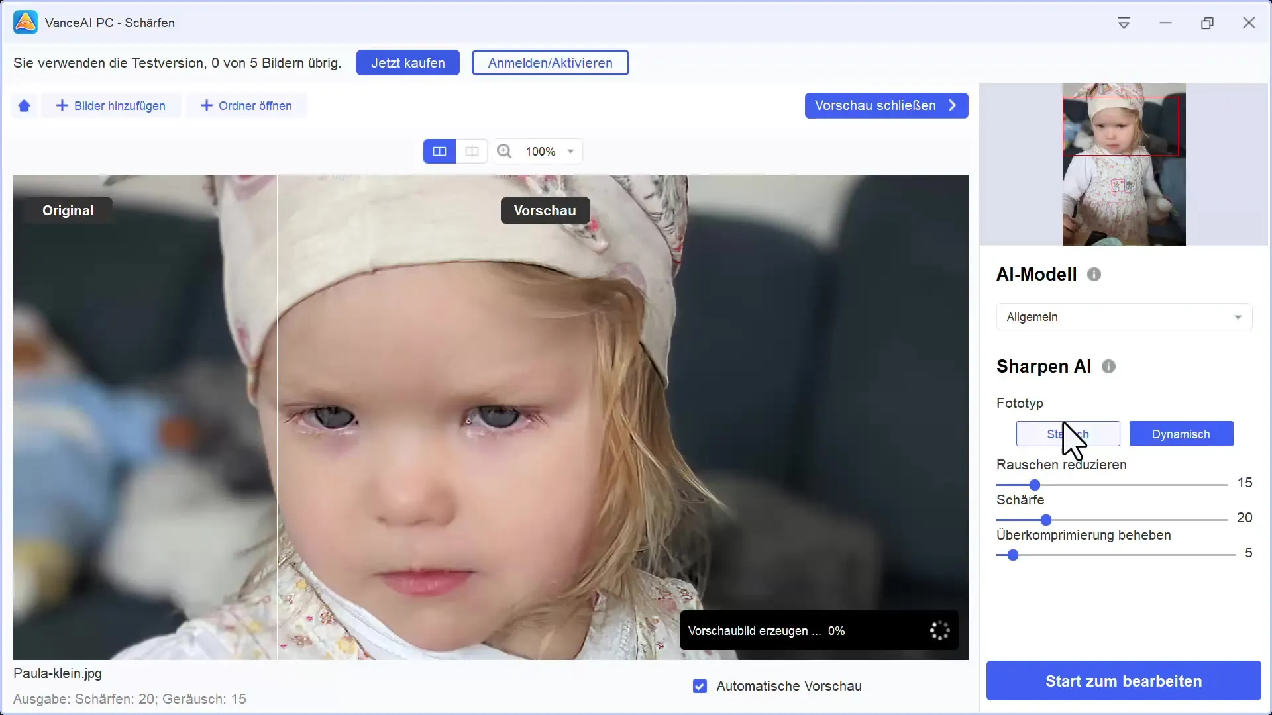Click the Ausgabe: Schärfen: 20; Geräusch: 15 text
The image size is (1272, 715).
click(x=130, y=700)
